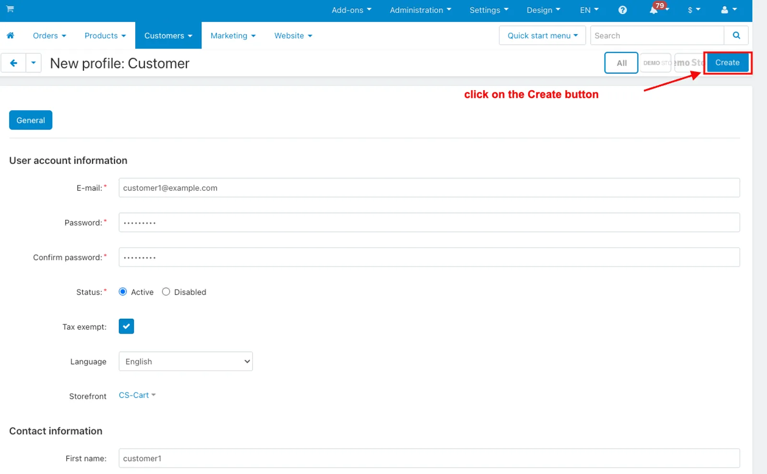This screenshot has height=474, width=767.
Task: Uncheck the Tax exempt checkbox
Action: coord(126,326)
